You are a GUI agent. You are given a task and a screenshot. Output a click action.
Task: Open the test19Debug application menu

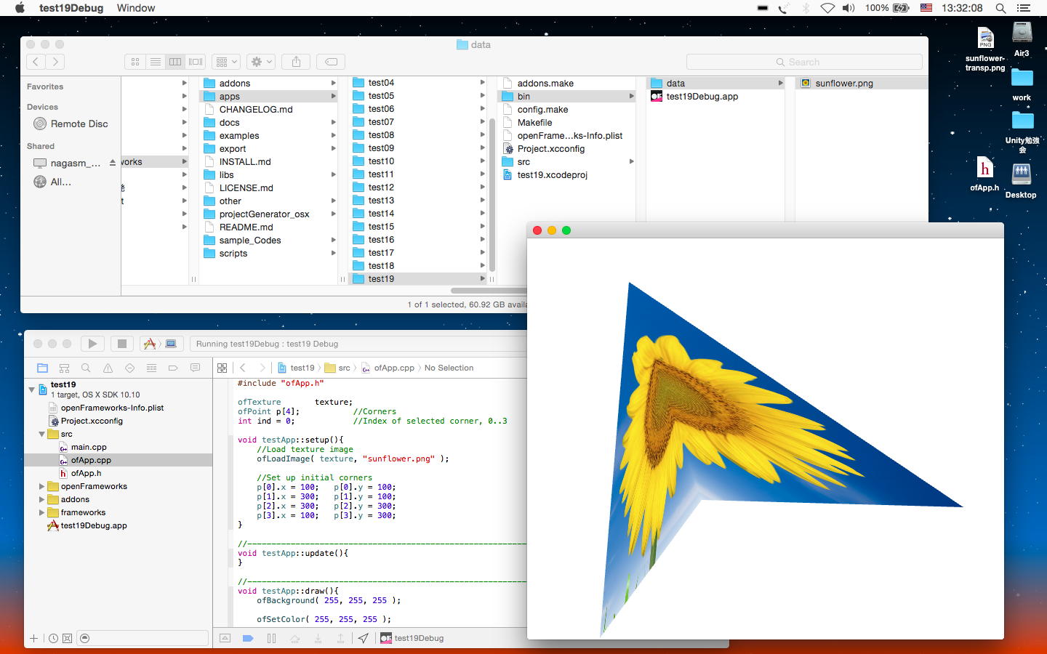[71, 8]
